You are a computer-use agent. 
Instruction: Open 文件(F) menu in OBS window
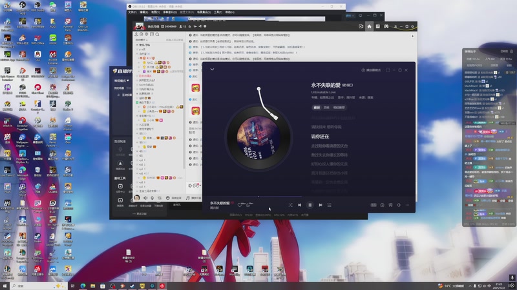coord(132,12)
